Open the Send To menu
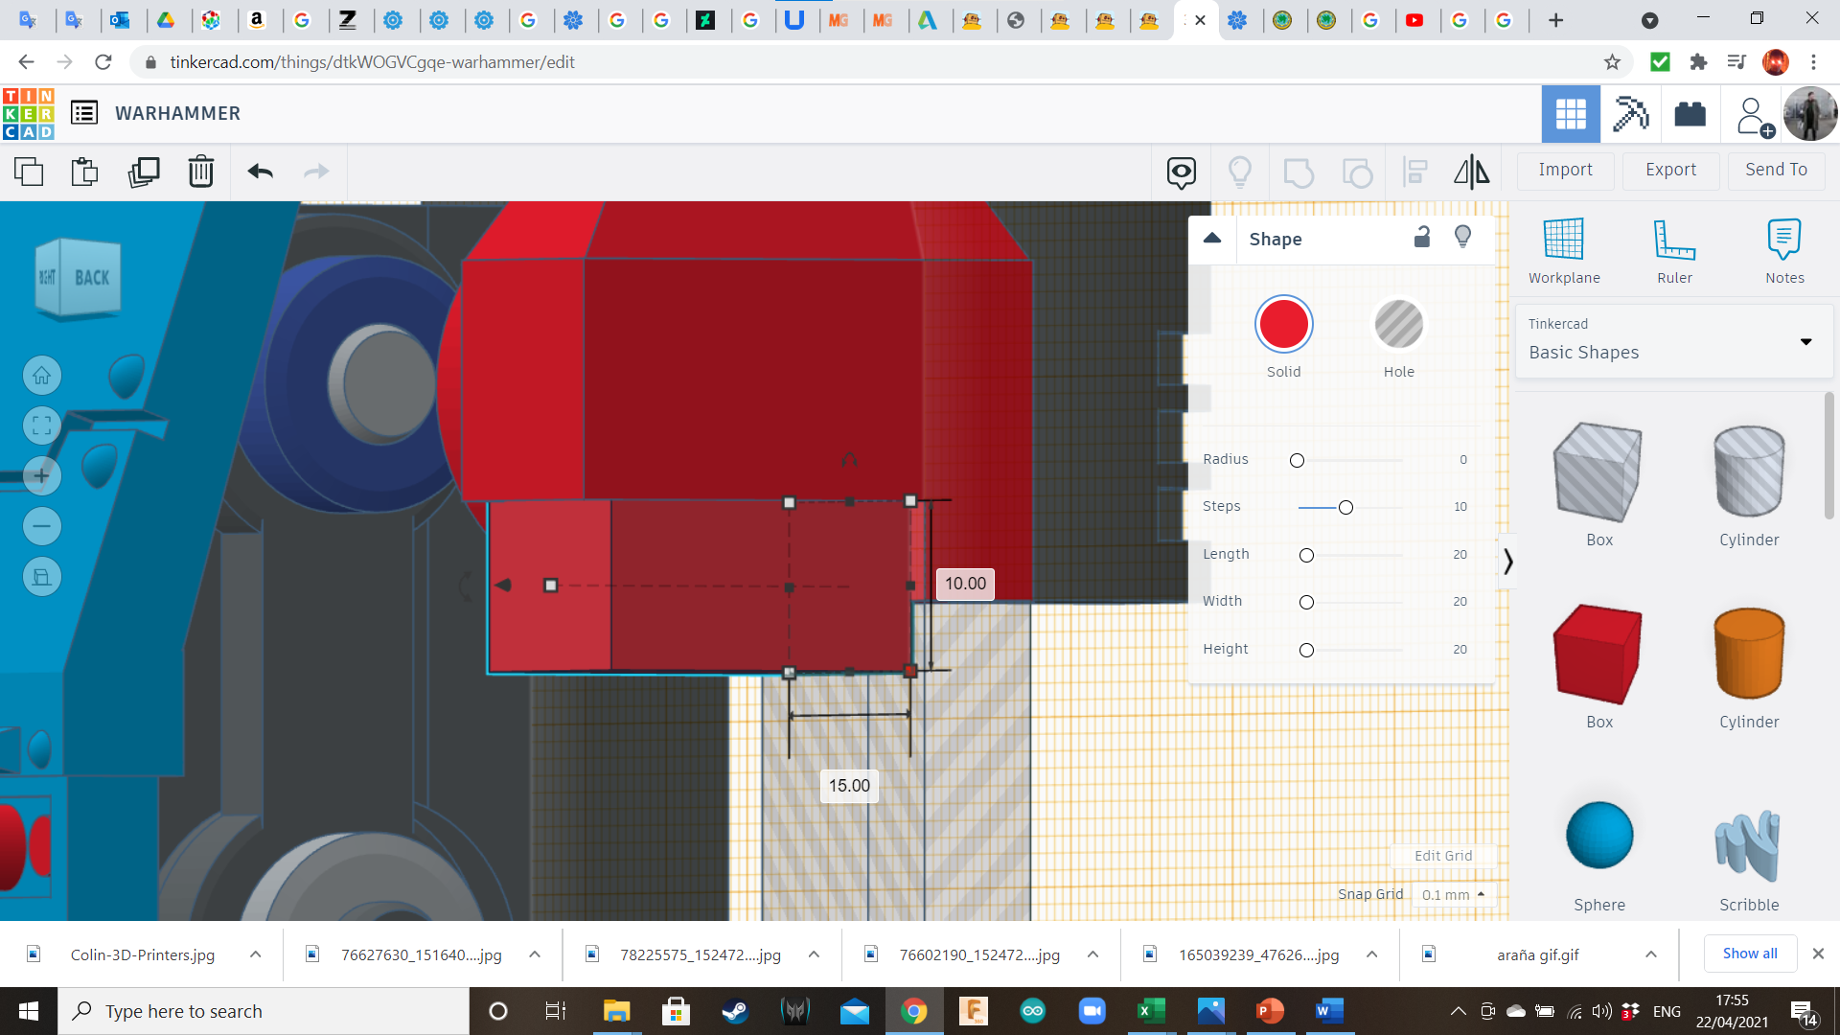 pos(1776,170)
